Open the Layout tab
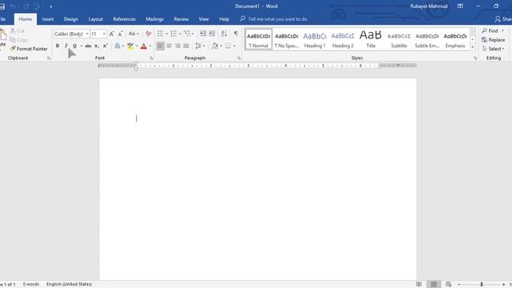 pos(95,19)
